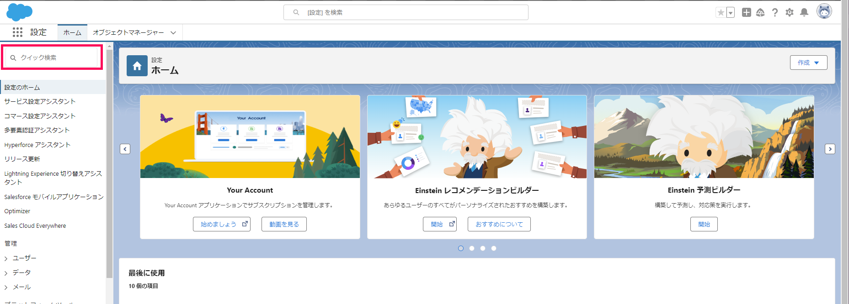
Task: Click the 動画を見る button
Action: point(284,224)
